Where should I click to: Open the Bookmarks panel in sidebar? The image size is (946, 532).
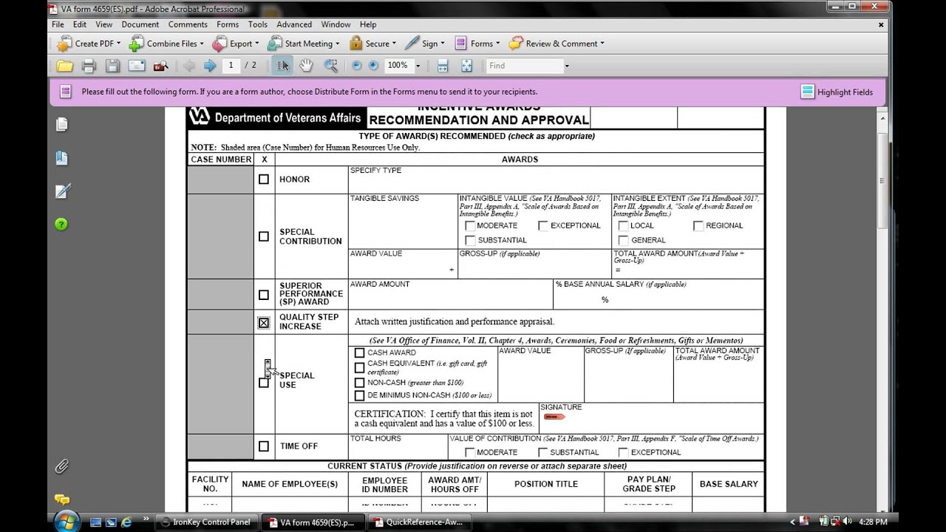pyautogui.click(x=62, y=158)
